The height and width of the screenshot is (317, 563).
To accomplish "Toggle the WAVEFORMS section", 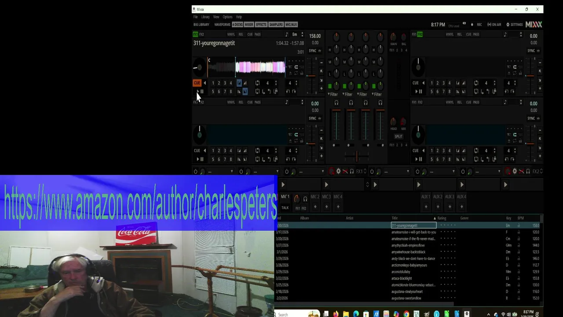I will pyautogui.click(x=222, y=25).
